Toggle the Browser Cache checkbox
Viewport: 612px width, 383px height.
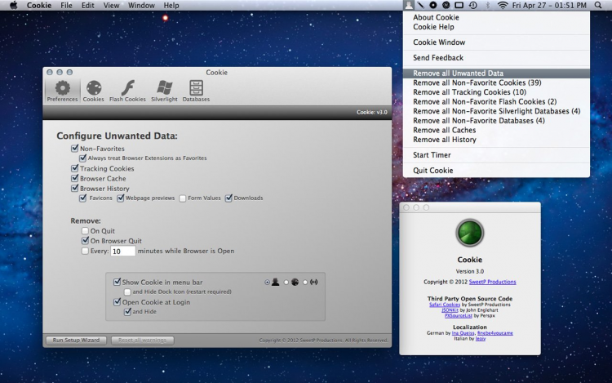coord(74,178)
